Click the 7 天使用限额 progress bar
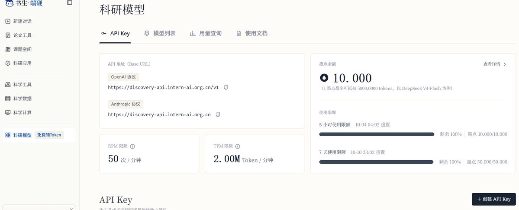Viewport: 519px width, 210px height. point(376,162)
